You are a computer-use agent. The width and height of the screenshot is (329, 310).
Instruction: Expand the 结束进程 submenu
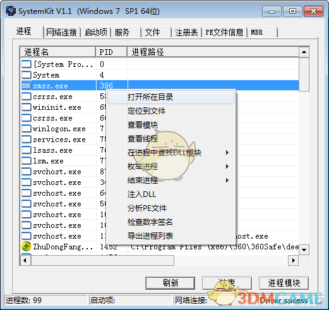pyautogui.click(x=170, y=180)
